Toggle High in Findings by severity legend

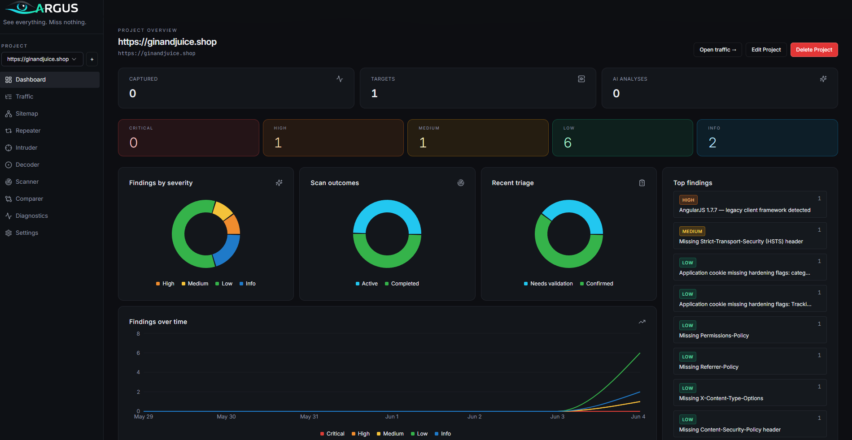[165, 284]
